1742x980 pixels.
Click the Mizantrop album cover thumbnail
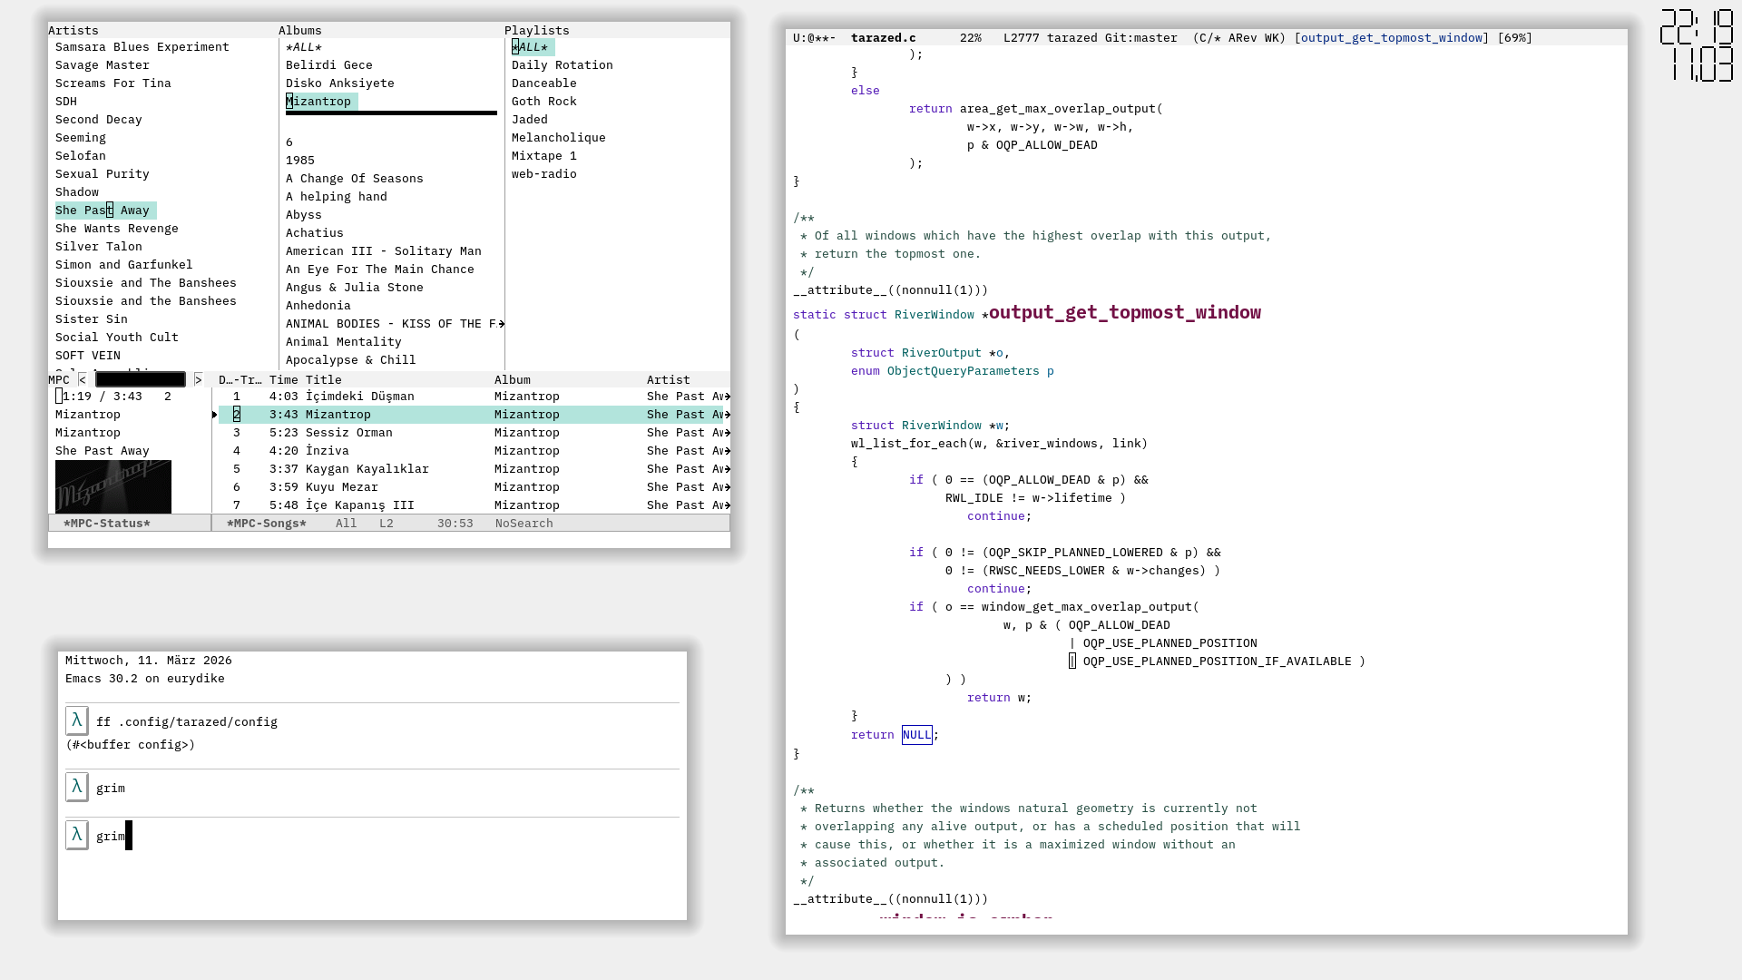coord(113,487)
